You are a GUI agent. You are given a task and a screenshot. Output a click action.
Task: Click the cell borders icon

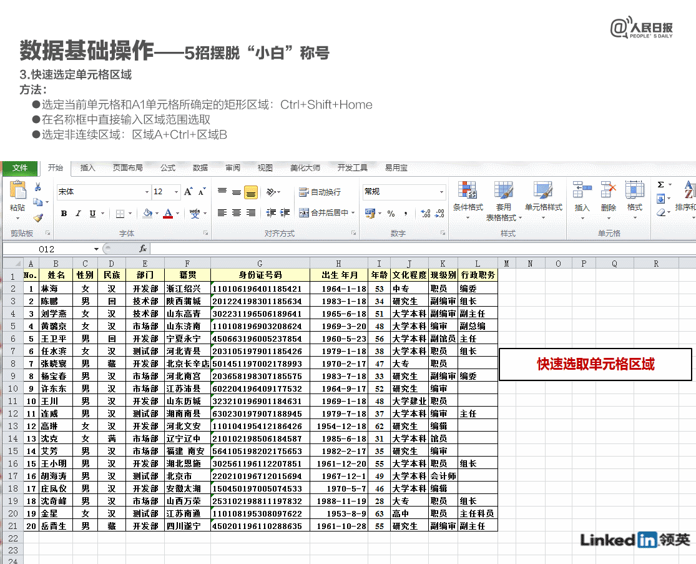pyautogui.click(x=120, y=214)
